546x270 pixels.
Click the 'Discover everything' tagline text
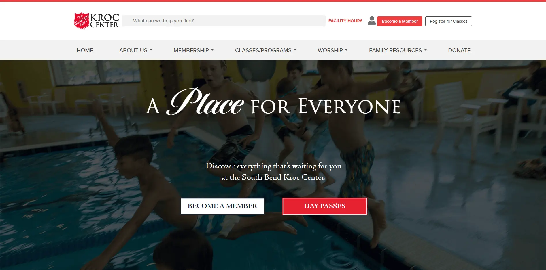[273, 172]
